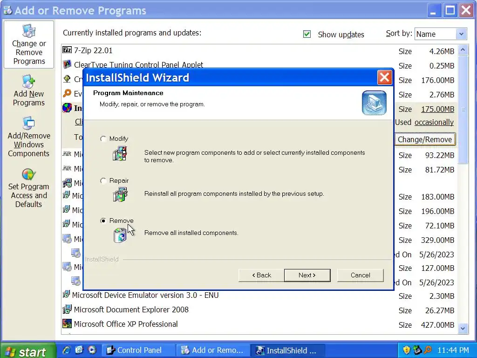Click the 175.00MB size link
This screenshot has height=358, width=477.
click(437, 109)
